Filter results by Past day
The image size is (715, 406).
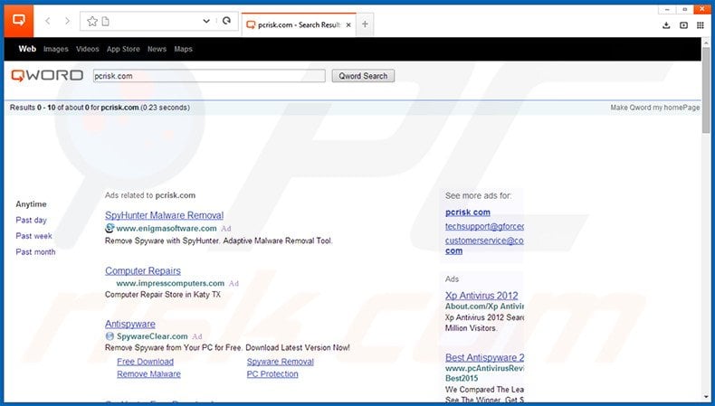click(x=31, y=220)
